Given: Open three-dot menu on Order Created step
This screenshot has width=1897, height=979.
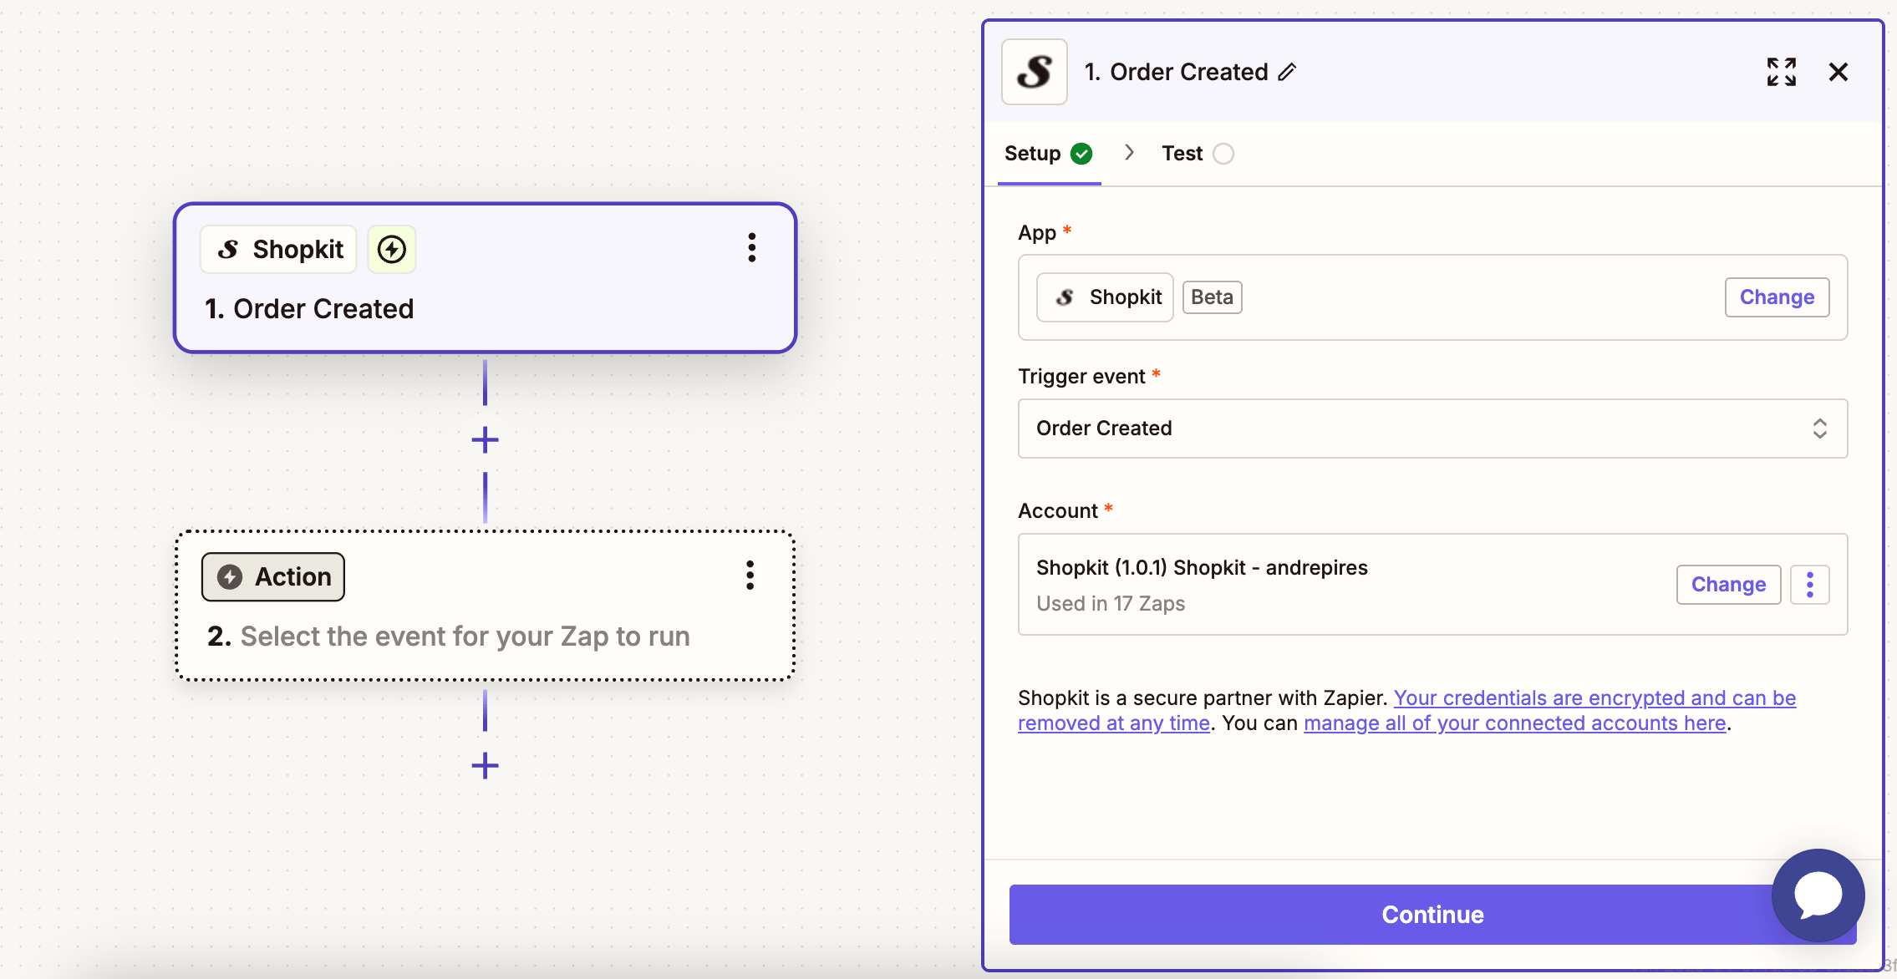Looking at the screenshot, I should point(751,248).
